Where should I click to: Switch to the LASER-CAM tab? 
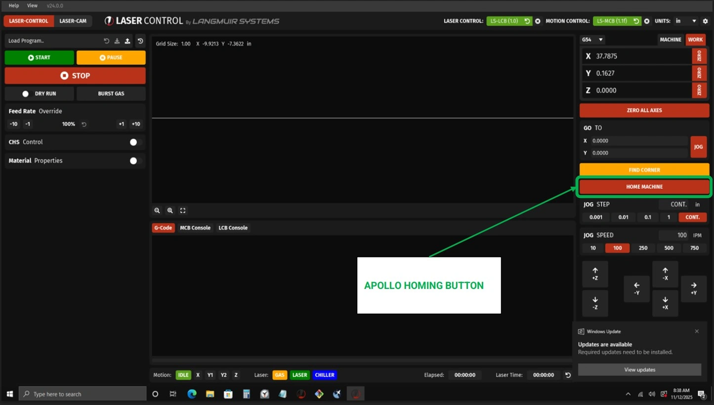(73, 21)
